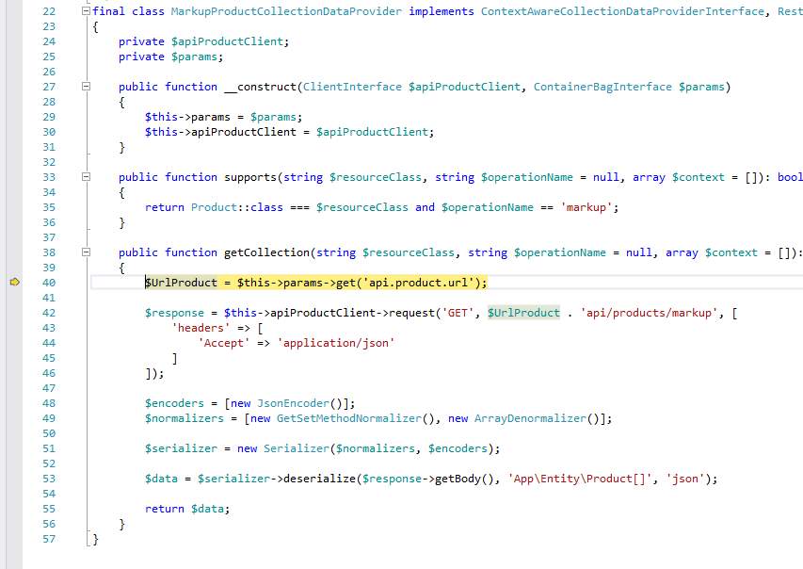
Task: Click the yellow current-statement arrow on line 40
Action: pyautogui.click(x=15, y=282)
